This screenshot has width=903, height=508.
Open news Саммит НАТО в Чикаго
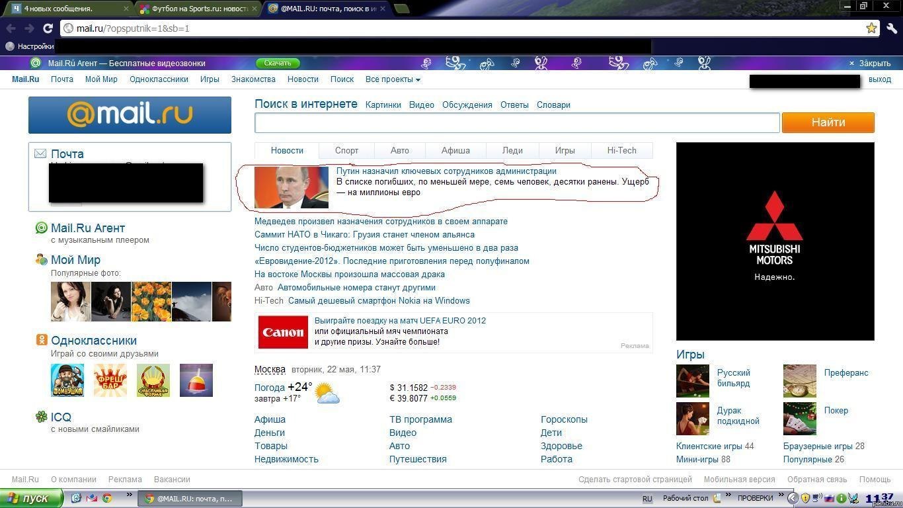tap(364, 234)
